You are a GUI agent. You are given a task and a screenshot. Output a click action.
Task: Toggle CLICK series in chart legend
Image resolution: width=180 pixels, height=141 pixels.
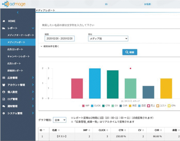(96, 106)
